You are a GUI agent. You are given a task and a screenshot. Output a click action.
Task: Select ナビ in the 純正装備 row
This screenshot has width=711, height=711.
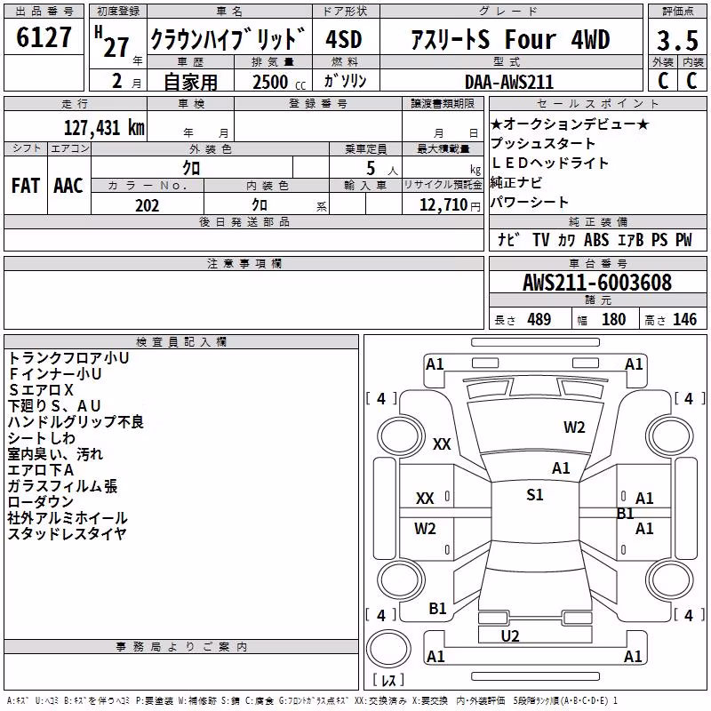[x=508, y=239]
